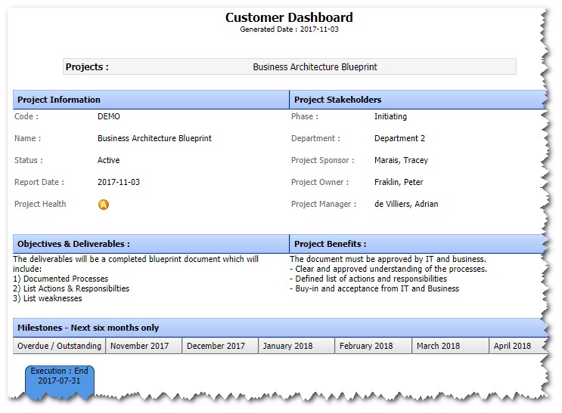Image resolution: width=562 pixels, height=413 pixels.
Task: Click the Project Sponsor : label
Action: [322, 160]
